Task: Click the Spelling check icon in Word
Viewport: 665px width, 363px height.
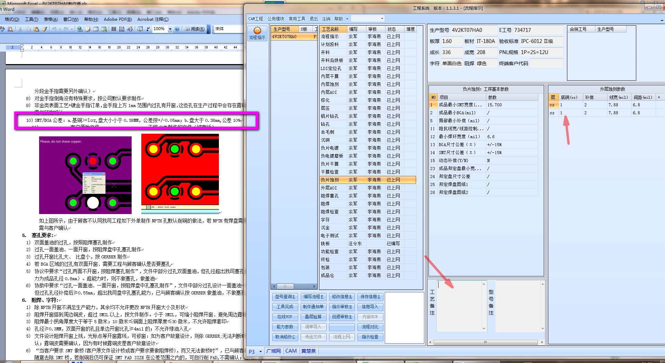Action: 2,29
